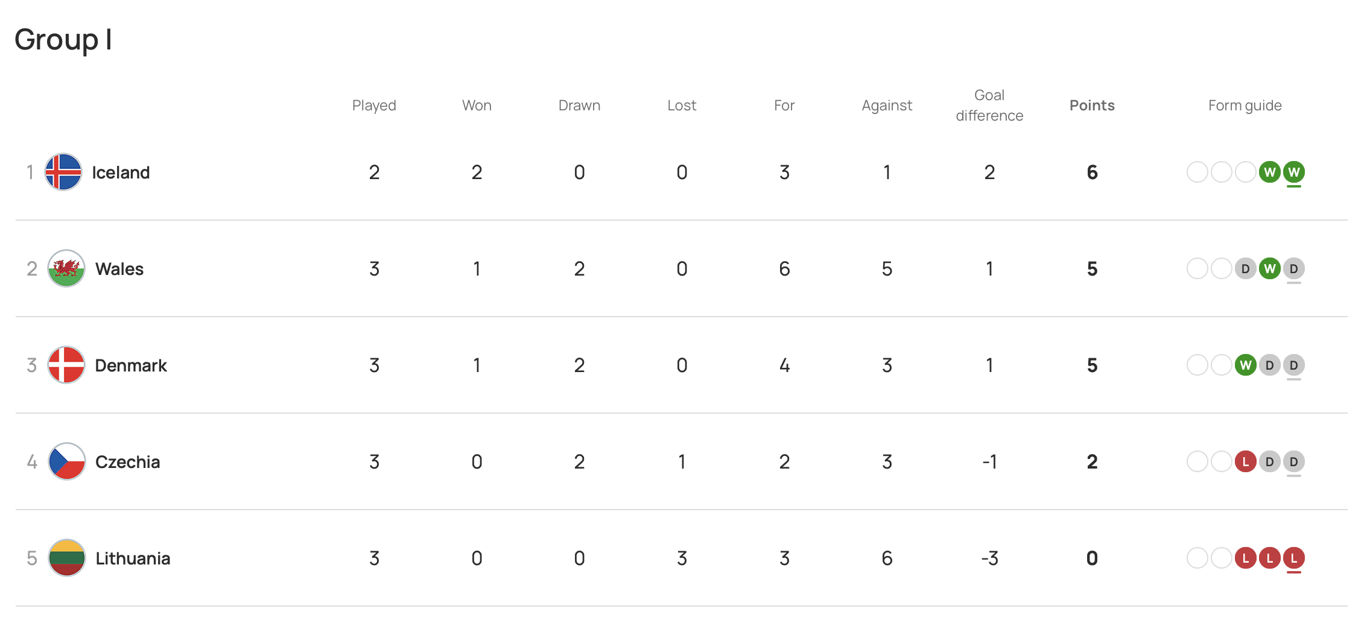Click the Wales dragon flag icon
This screenshot has height=632, width=1367.
tap(66, 268)
